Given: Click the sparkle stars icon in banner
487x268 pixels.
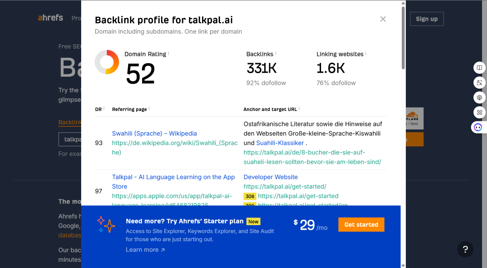Looking at the screenshot, I should [x=106, y=225].
